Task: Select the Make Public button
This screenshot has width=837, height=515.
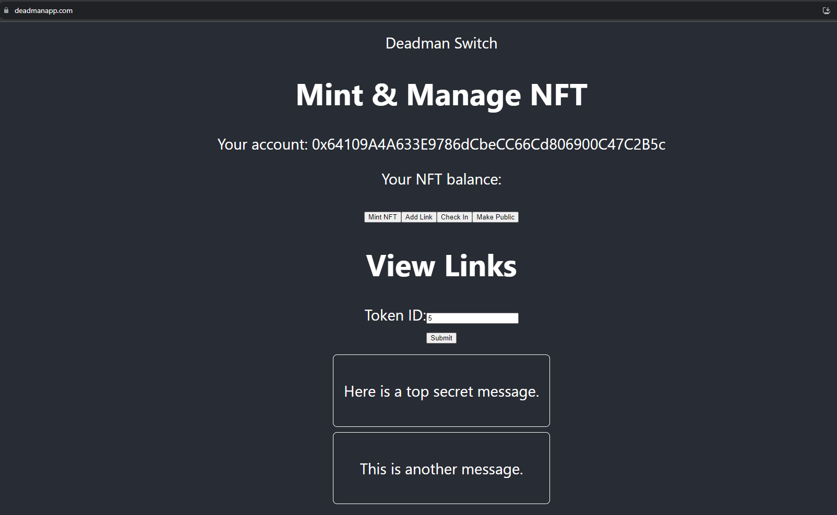Action: click(x=495, y=217)
